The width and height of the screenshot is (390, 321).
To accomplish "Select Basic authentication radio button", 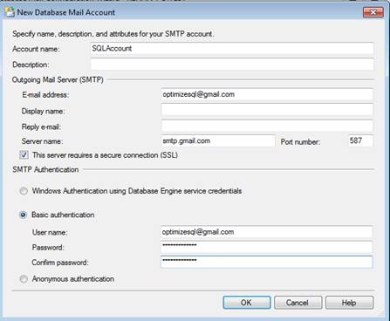I will [x=24, y=215].
